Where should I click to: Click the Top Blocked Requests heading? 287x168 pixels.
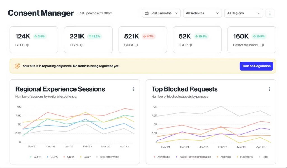point(184,89)
